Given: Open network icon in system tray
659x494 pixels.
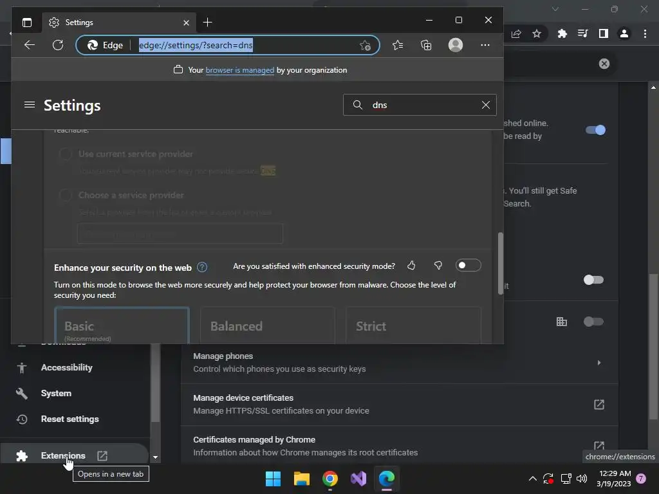Looking at the screenshot, I should tap(566, 479).
